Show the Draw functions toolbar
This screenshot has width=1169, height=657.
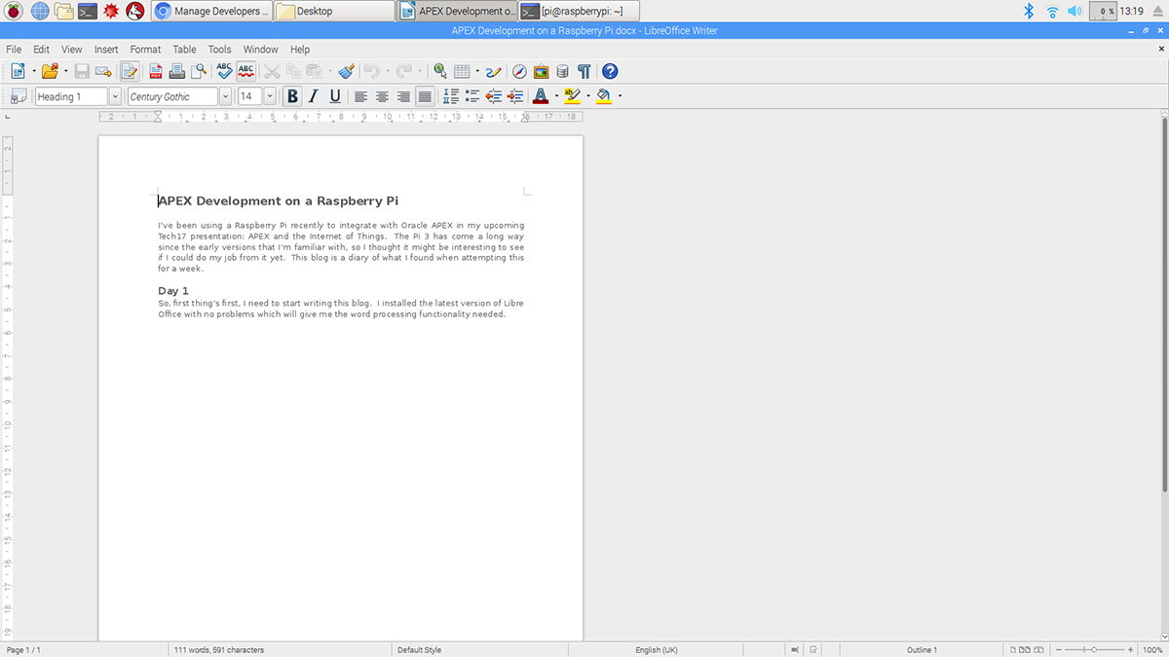click(x=493, y=71)
